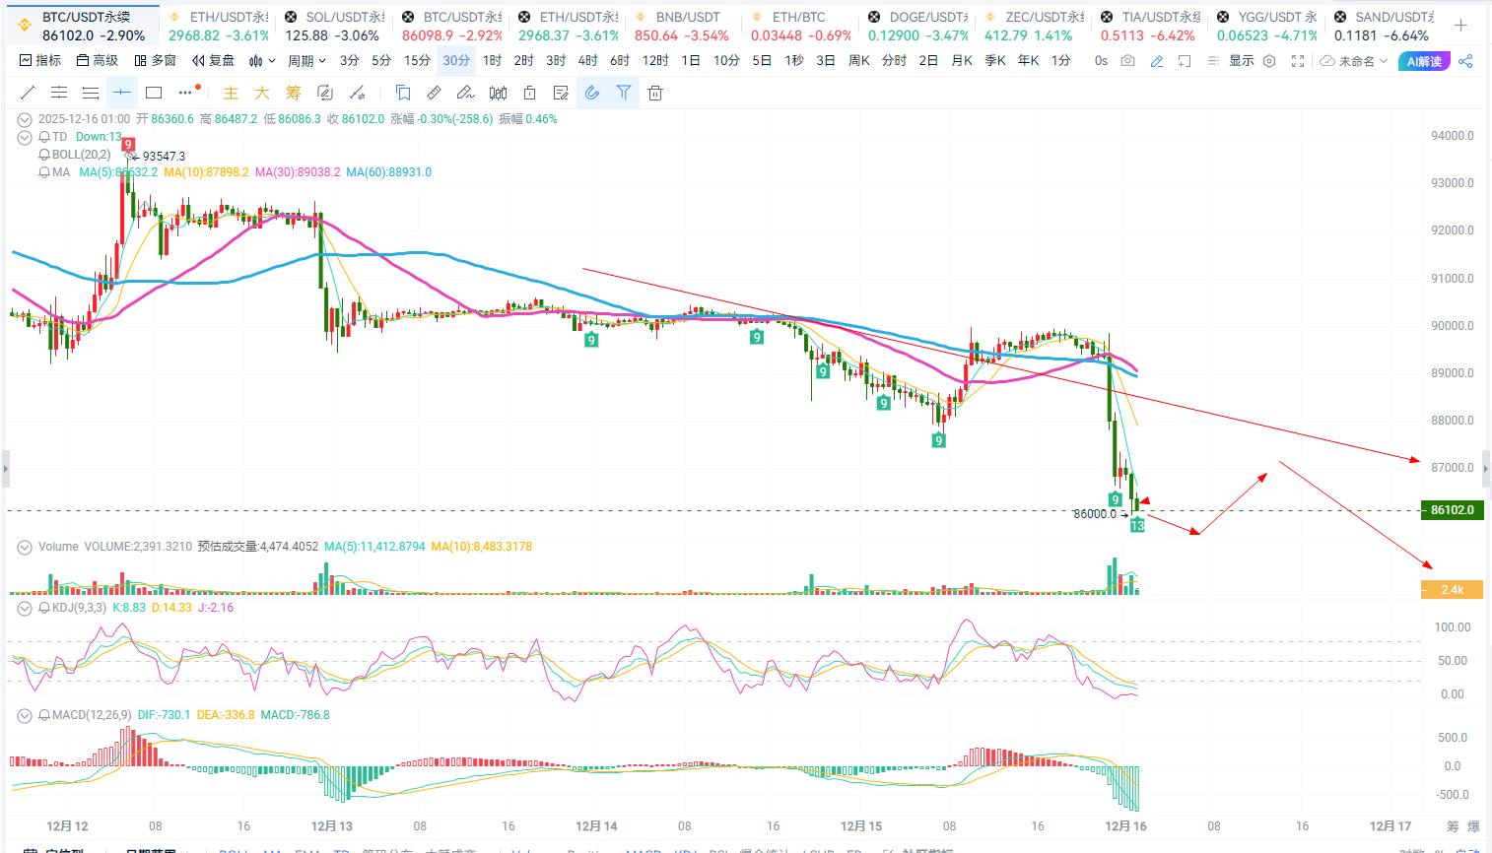Open chart settings hexagon gear icon
The width and height of the screenshot is (1492, 853).
click(1269, 61)
